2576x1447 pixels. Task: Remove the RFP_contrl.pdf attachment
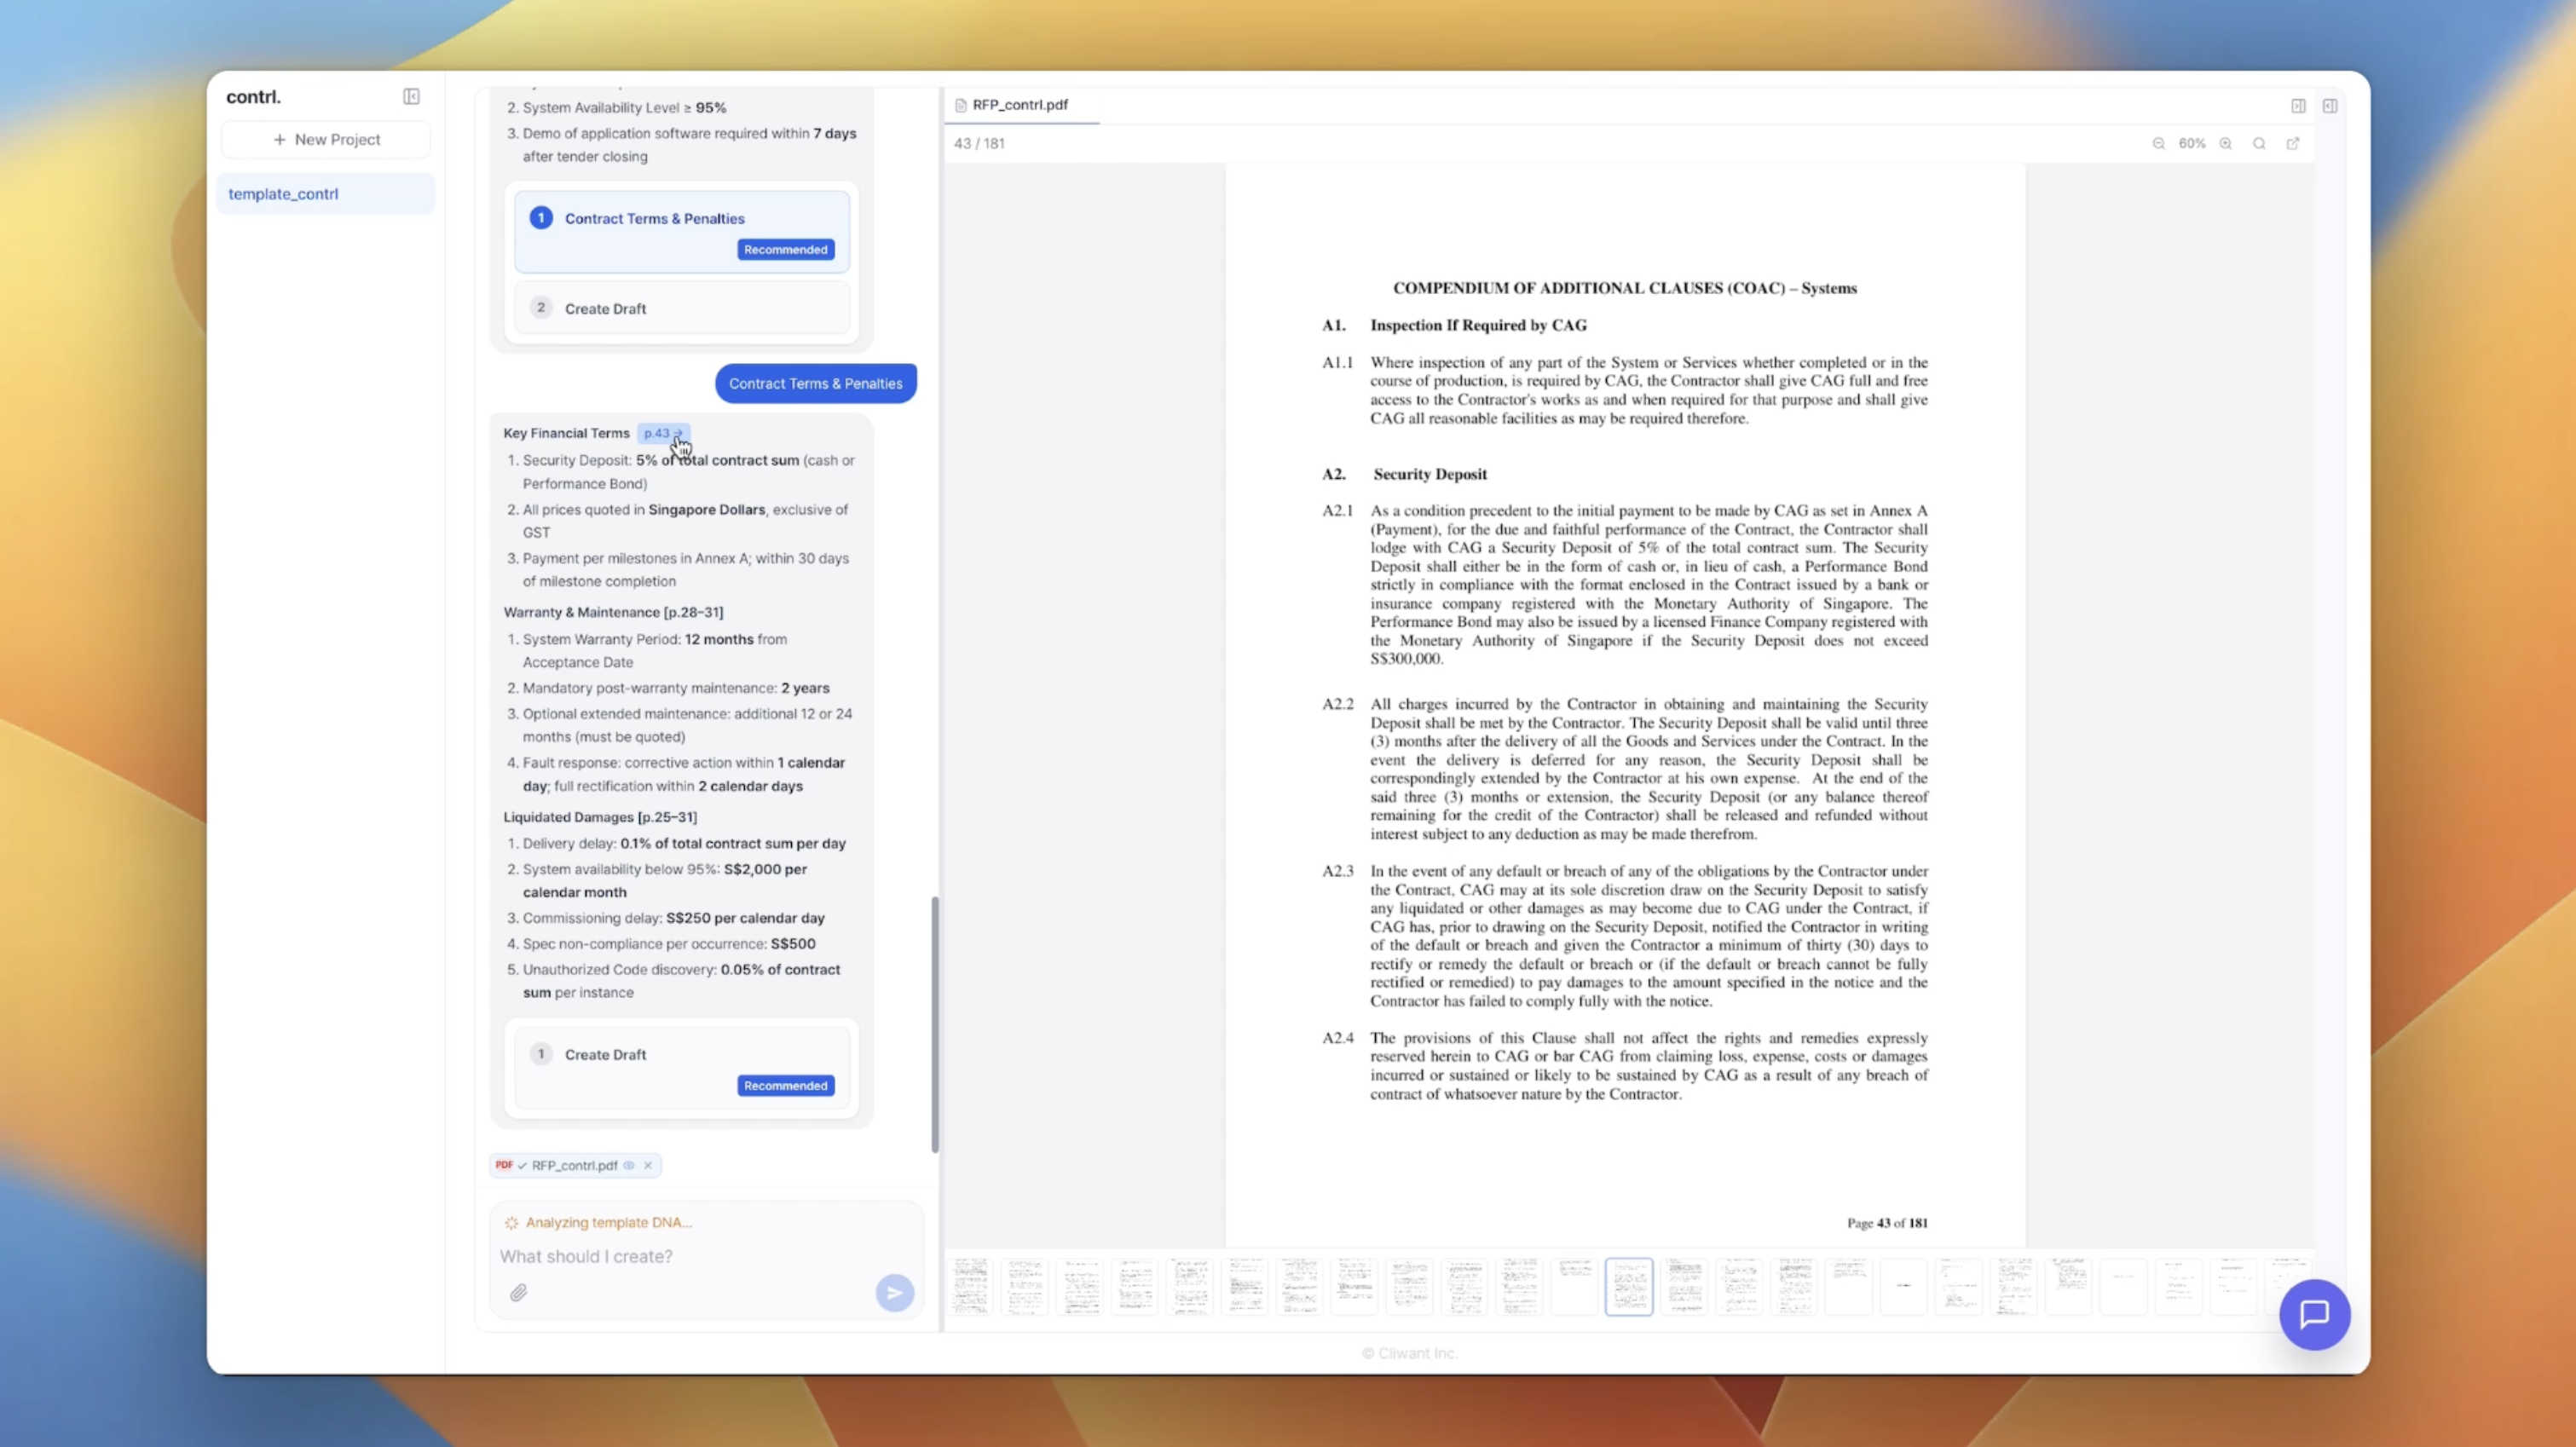648,1165
